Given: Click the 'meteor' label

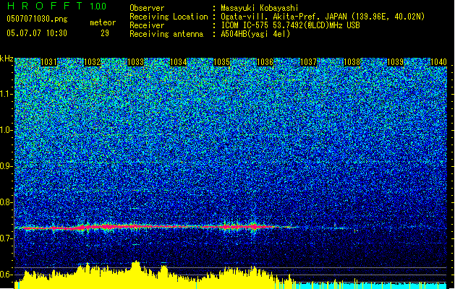Looking at the screenshot, I should click(x=103, y=22).
